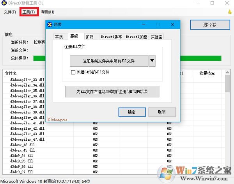Select row d3dcompiler_38.dll
The image size is (234, 184).
(x=27, y=107)
